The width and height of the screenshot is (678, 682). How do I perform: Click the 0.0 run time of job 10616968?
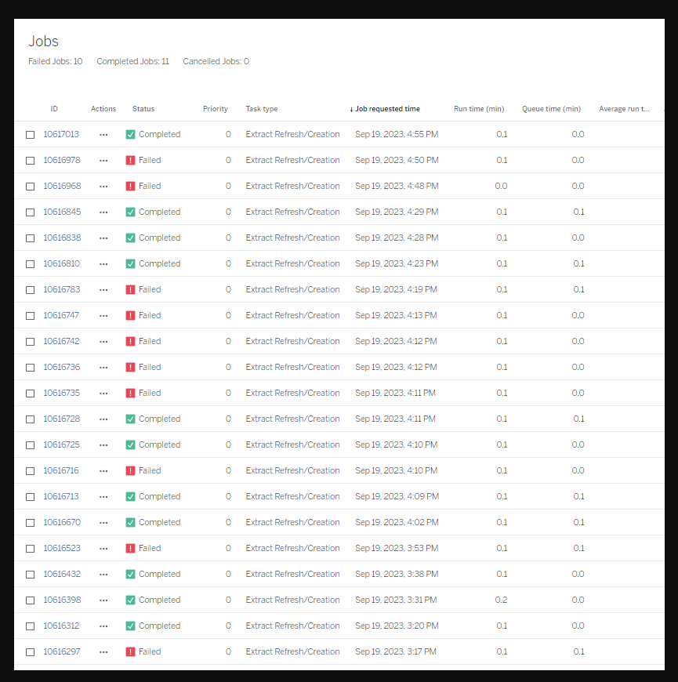(x=501, y=186)
